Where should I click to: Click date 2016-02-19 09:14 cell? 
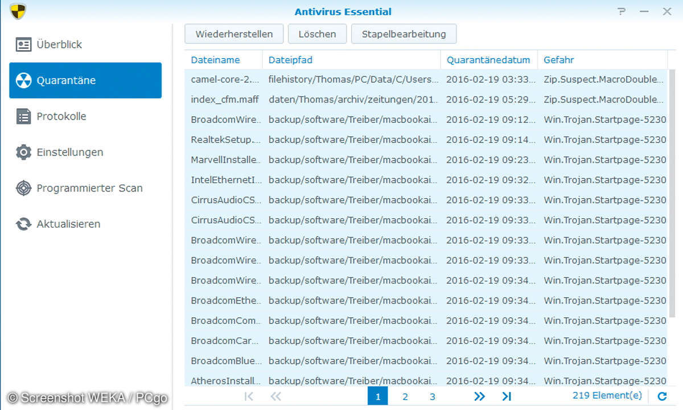[x=491, y=140]
